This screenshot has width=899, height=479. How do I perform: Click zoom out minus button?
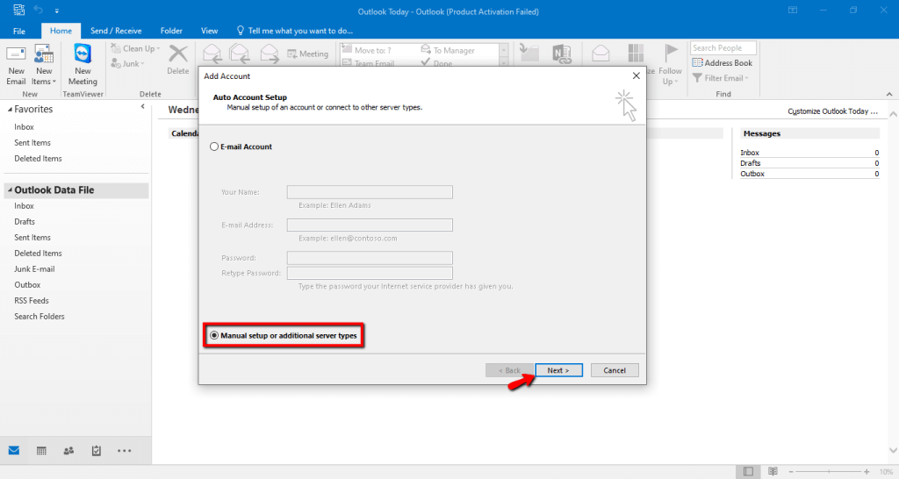pyautogui.click(x=791, y=472)
